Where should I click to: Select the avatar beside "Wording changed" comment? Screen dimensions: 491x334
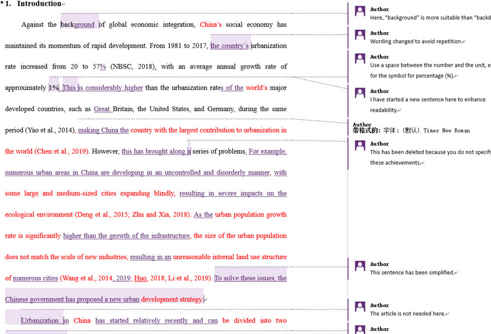[360, 35]
